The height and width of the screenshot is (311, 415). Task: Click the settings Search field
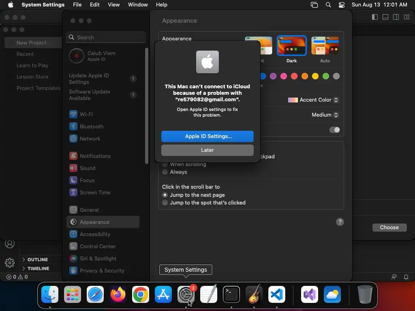point(106,37)
